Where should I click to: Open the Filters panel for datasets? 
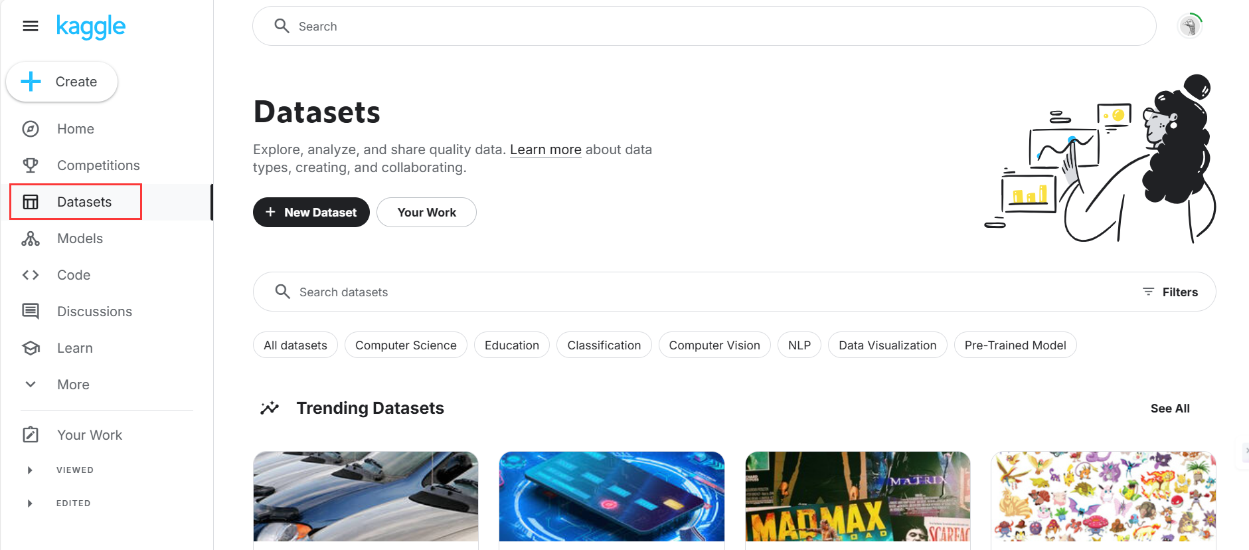click(x=1170, y=292)
